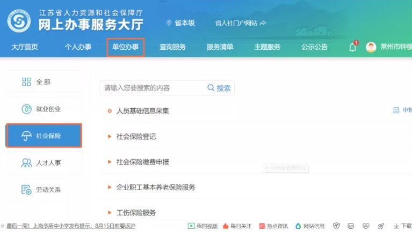Click the 省本级 location pin icon
Screen dimensions: 412x239
click(x=169, y=23)
